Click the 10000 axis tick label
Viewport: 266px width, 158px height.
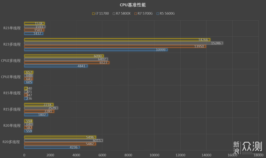(x=154, y=155)
